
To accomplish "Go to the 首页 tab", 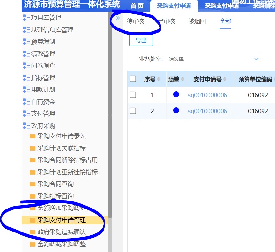I will pos(137,6).
